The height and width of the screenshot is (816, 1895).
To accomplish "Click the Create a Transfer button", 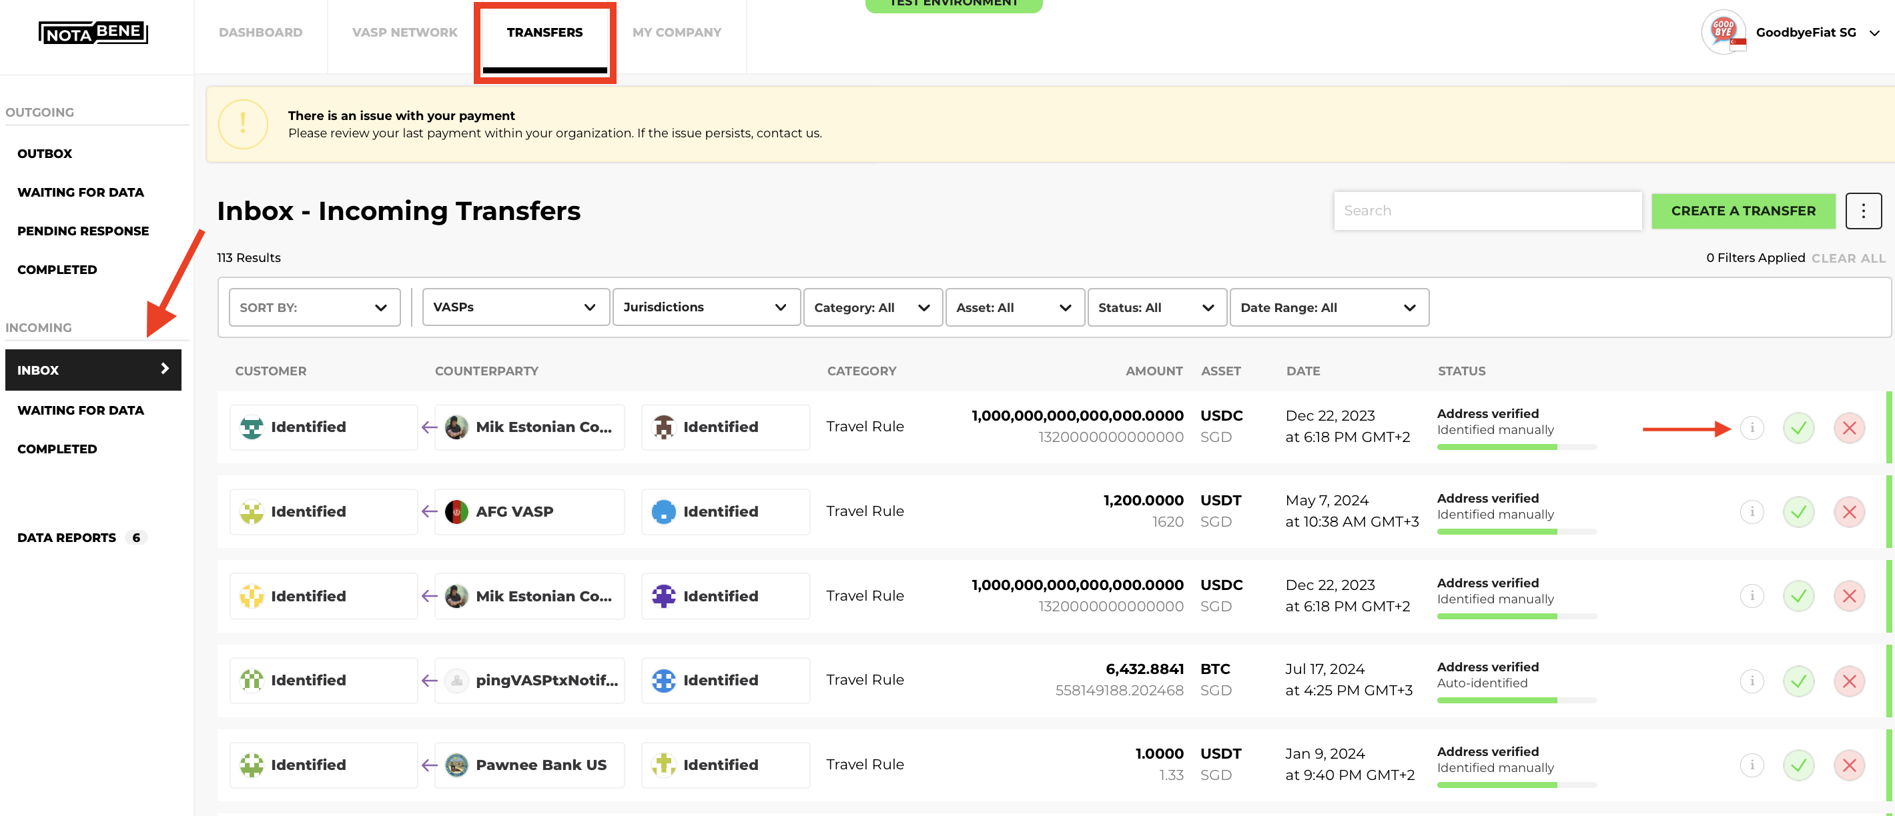I will click(x=1743, y=211).
